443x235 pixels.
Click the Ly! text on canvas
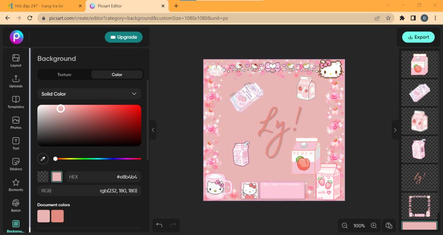click(x=280, y=132)
